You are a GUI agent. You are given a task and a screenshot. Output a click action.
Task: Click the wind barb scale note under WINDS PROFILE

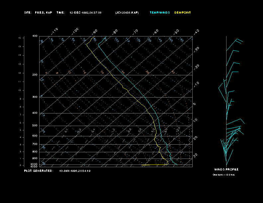click(x=223, y=175)
